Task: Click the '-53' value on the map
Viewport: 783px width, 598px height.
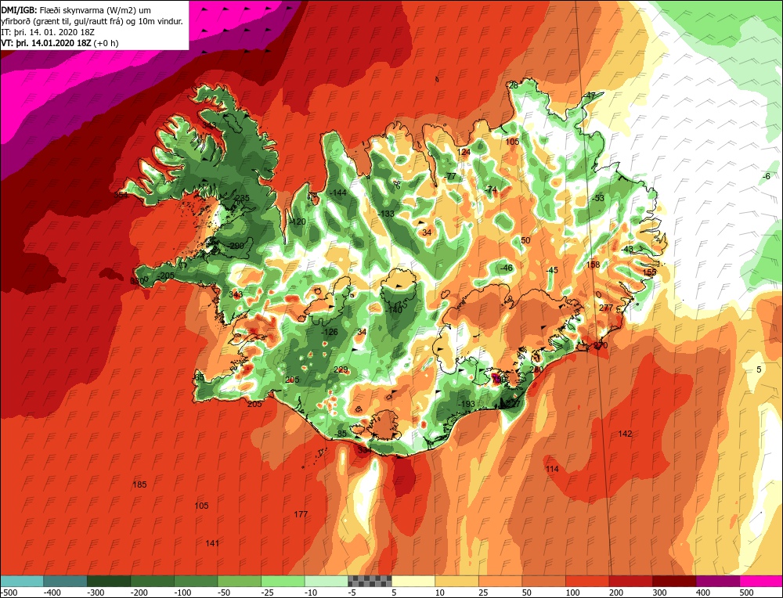Action: tap(598, 198)
